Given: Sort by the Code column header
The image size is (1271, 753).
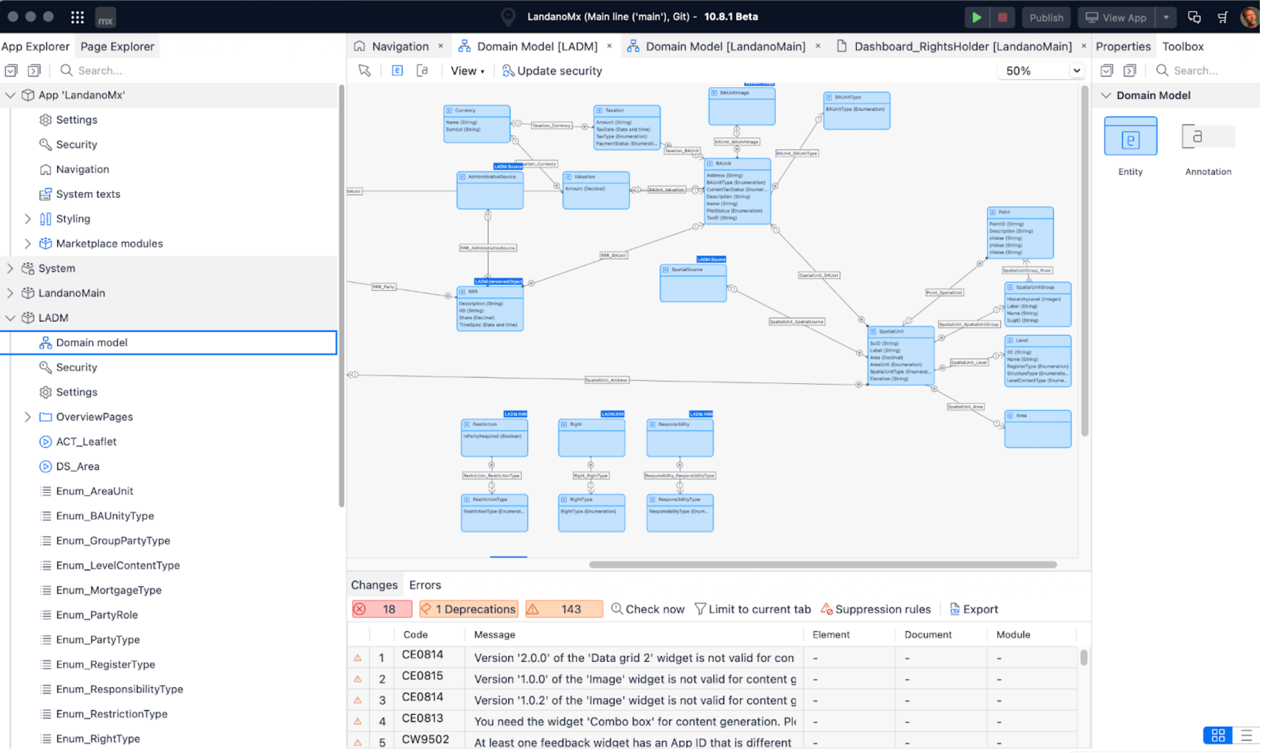Looking at the screenshot, I should (415, 635).
